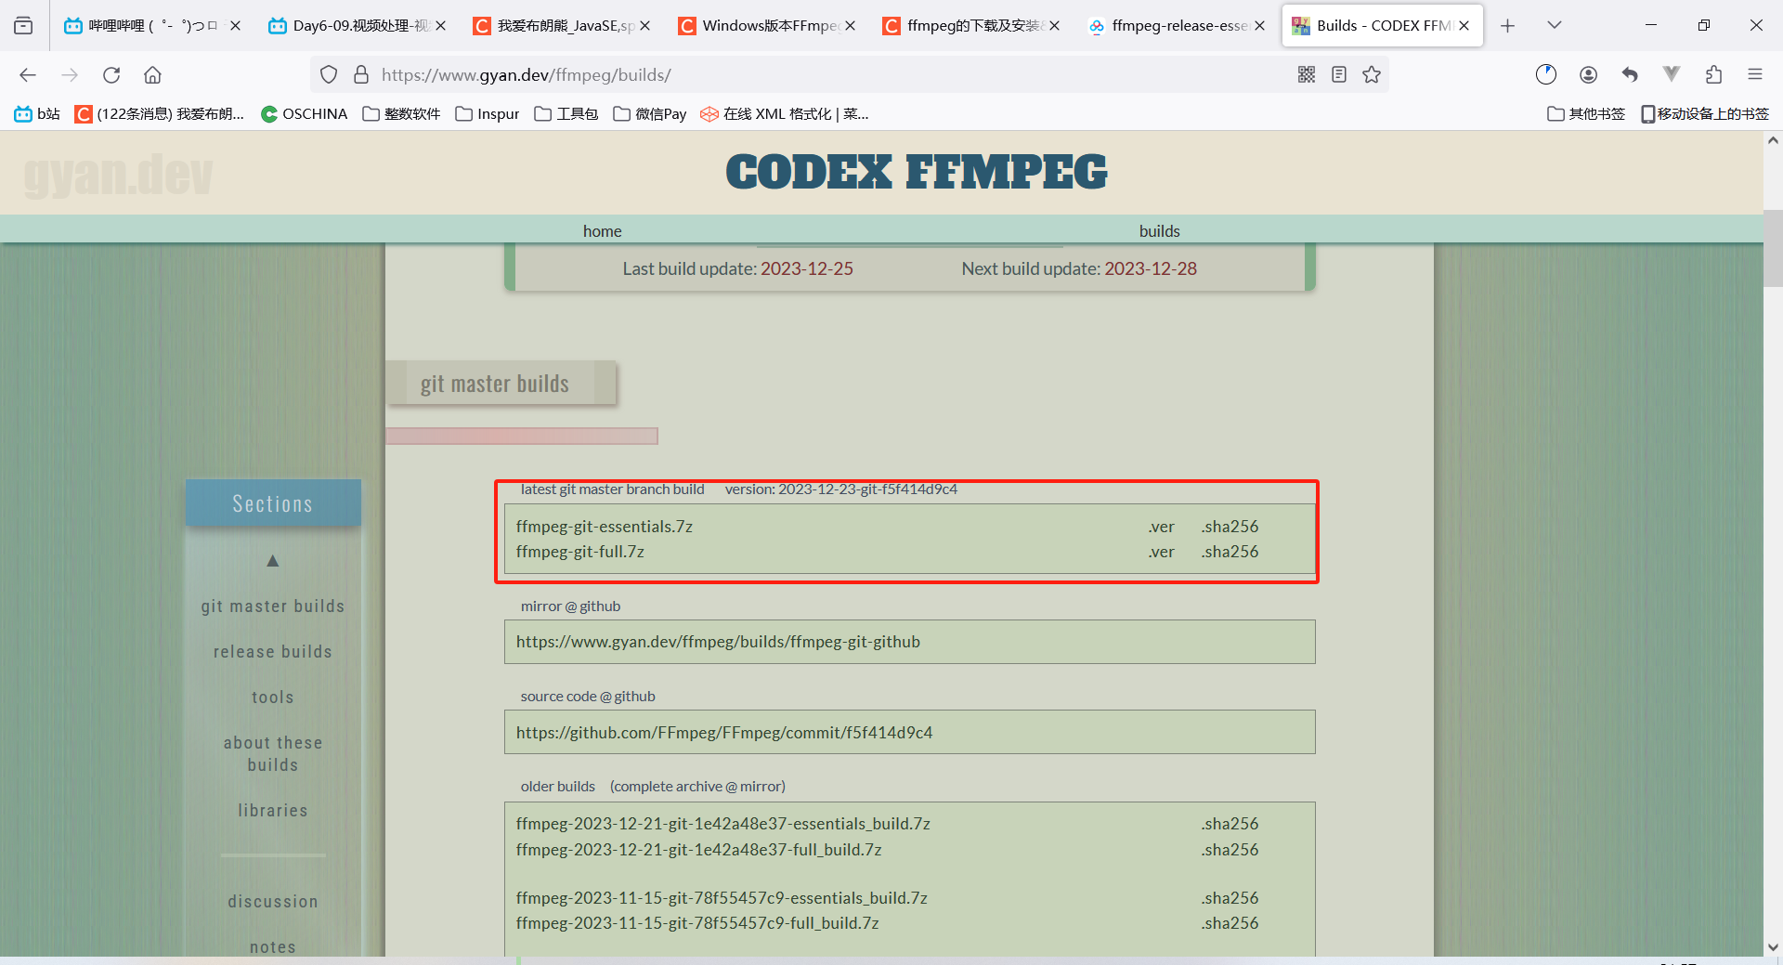
Task: Open the b站 bookmark
Action: point(37,114)
